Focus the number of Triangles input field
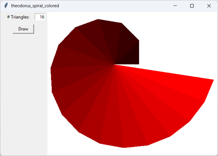The width and height of the screenshot is (218, 156). (x=39, y=17)
